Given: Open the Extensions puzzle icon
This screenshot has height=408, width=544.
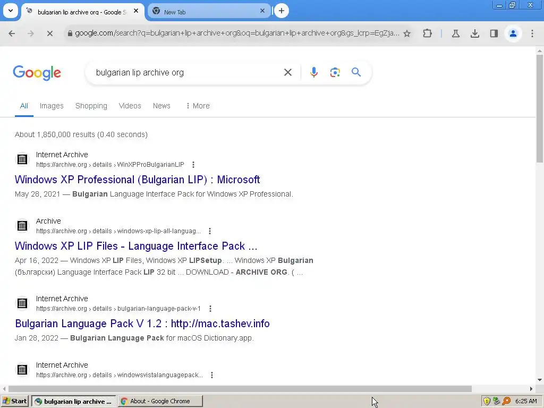Looking at the screenshot, I should (428, 33).
